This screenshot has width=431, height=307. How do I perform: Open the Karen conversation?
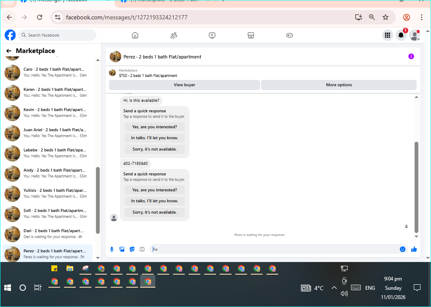click(47, 93)
